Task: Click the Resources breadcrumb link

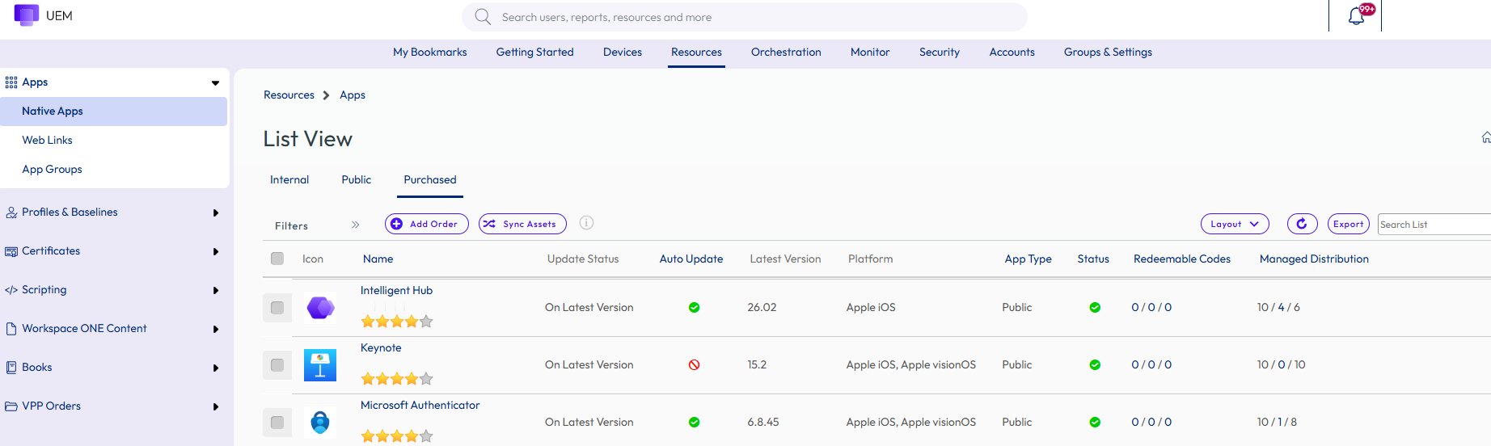Action: coord(289,95)
